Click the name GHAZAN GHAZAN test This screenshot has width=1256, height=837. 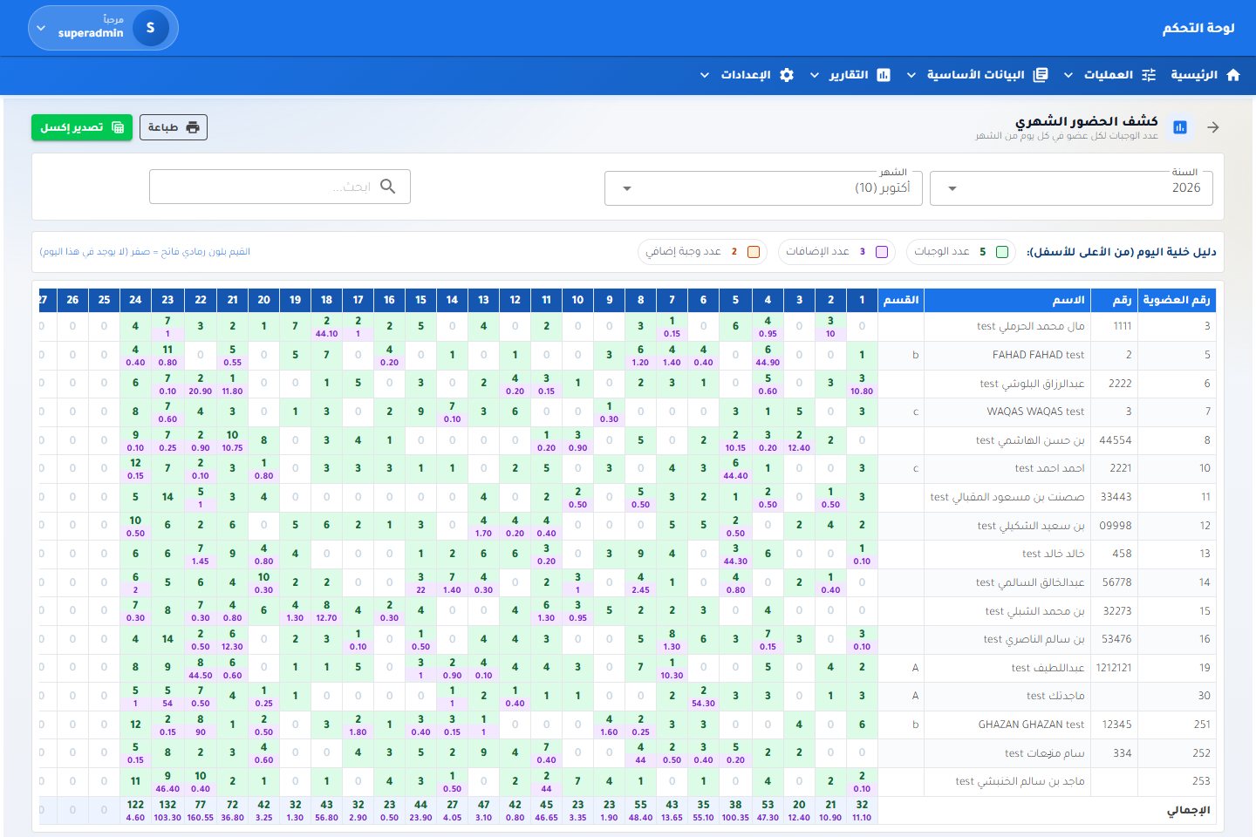1031,725
